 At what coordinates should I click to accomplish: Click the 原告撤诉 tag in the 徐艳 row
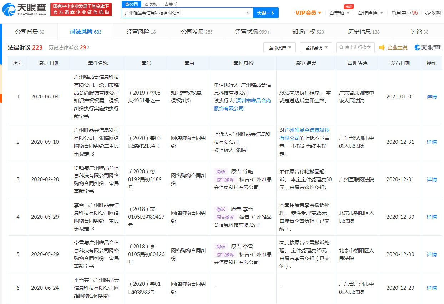pos(225,180)
